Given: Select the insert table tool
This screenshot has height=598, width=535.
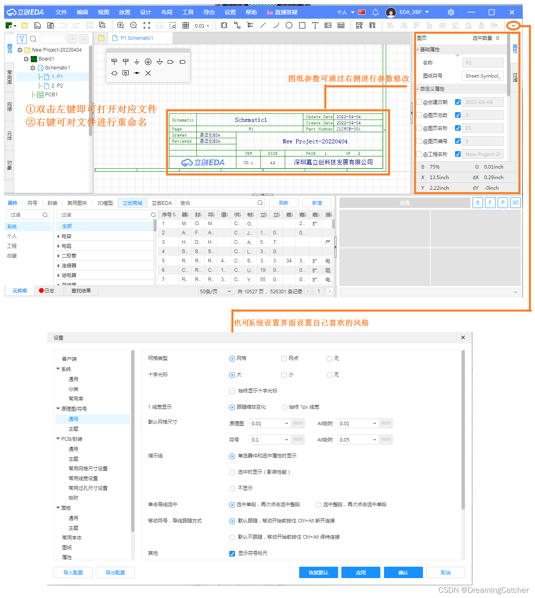Looking at the screenshot, I should pyautogui.click(x=341, y=25).
